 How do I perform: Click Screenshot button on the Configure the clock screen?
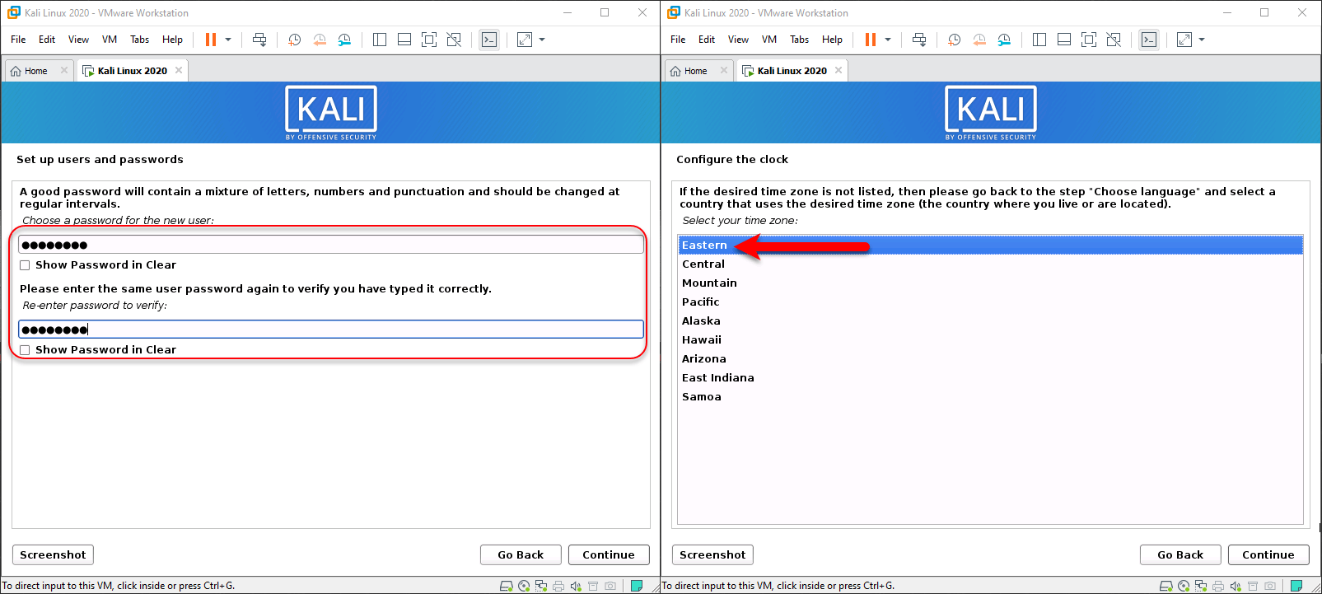coord(712,554)
